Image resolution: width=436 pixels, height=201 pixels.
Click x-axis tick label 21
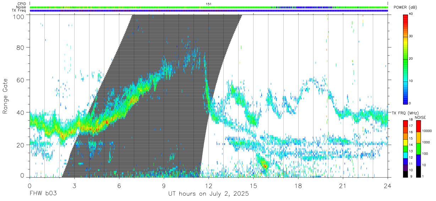343,186
